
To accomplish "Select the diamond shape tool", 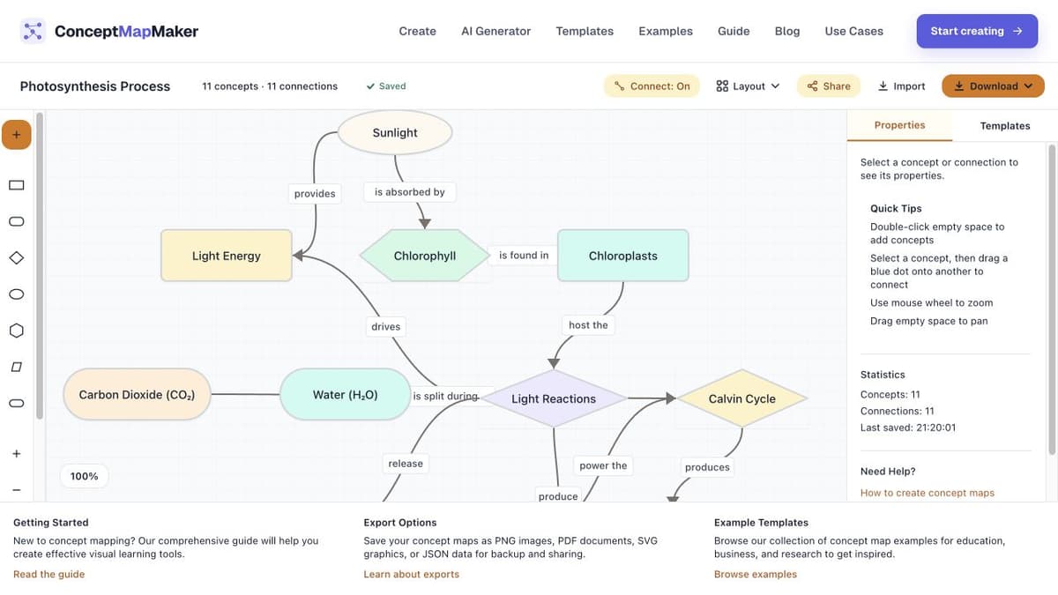I will [x=17, y=257].
